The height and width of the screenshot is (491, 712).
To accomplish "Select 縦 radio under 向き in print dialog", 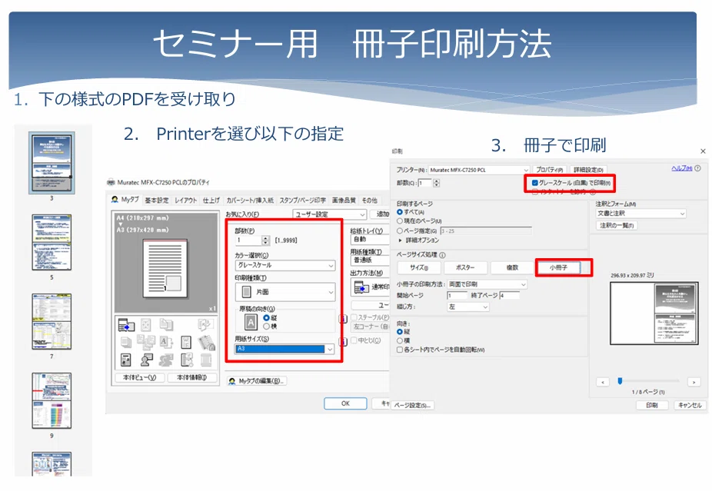I will 400,332.
